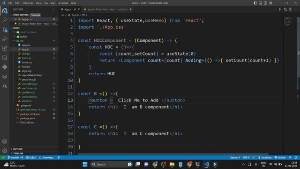300x169 pixels.
Task: Open the Help menu
Action: coord(74,3)
